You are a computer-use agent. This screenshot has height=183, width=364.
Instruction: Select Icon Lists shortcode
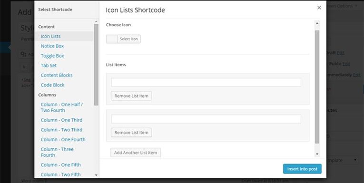tap(50, 36)
